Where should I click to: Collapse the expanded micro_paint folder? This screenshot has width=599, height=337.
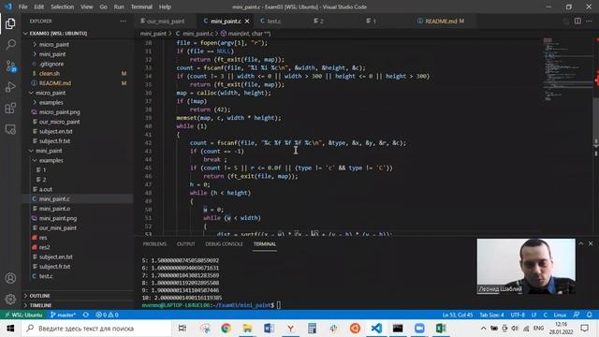pos(77,93)
